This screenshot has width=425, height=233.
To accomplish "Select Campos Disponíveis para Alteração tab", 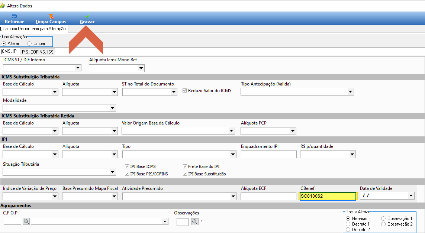I will tap(33, 29).
